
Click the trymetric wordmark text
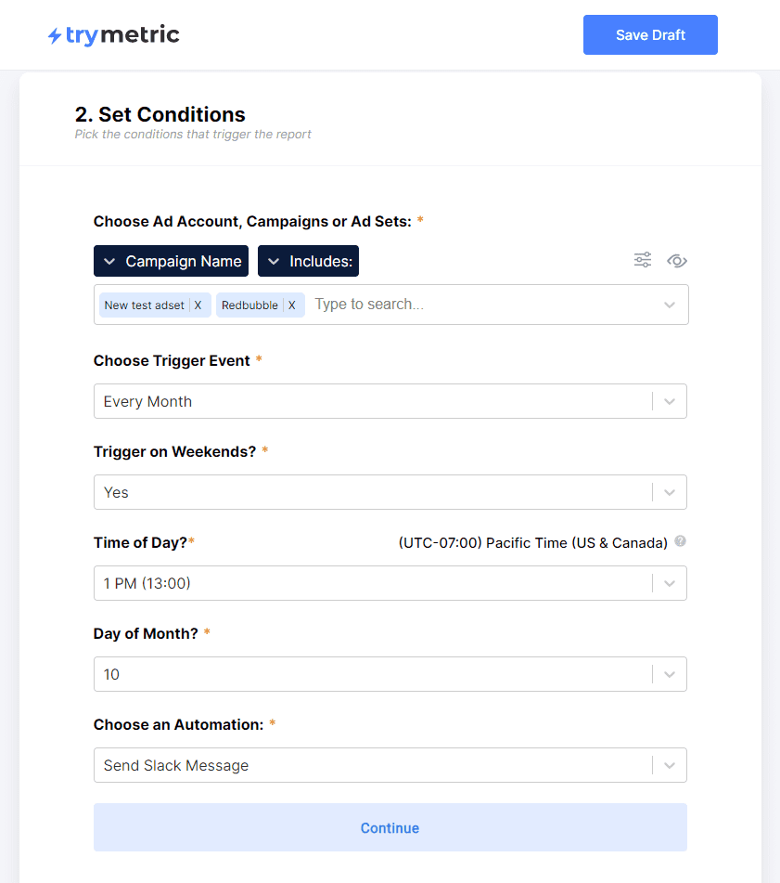(x=122, y=35)
